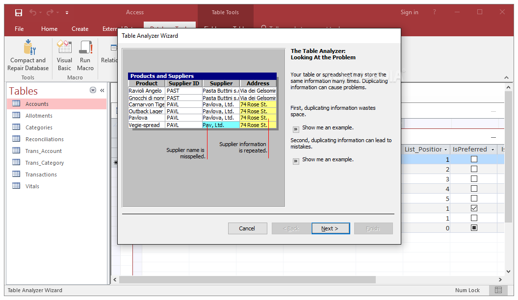
Task: Toggle IsPreferred checkbox in List_Position 5 row
Action: coord(474,199)
